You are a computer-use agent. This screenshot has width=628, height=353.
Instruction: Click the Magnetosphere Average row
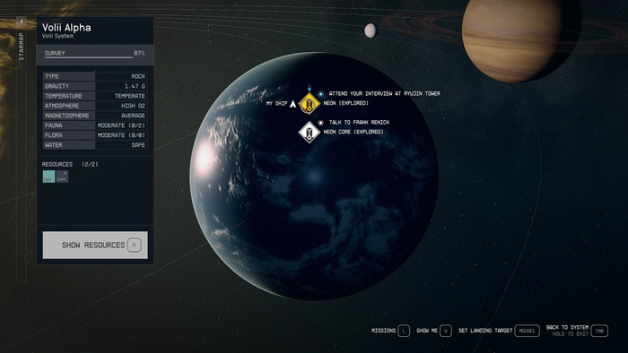coord(95,116)
